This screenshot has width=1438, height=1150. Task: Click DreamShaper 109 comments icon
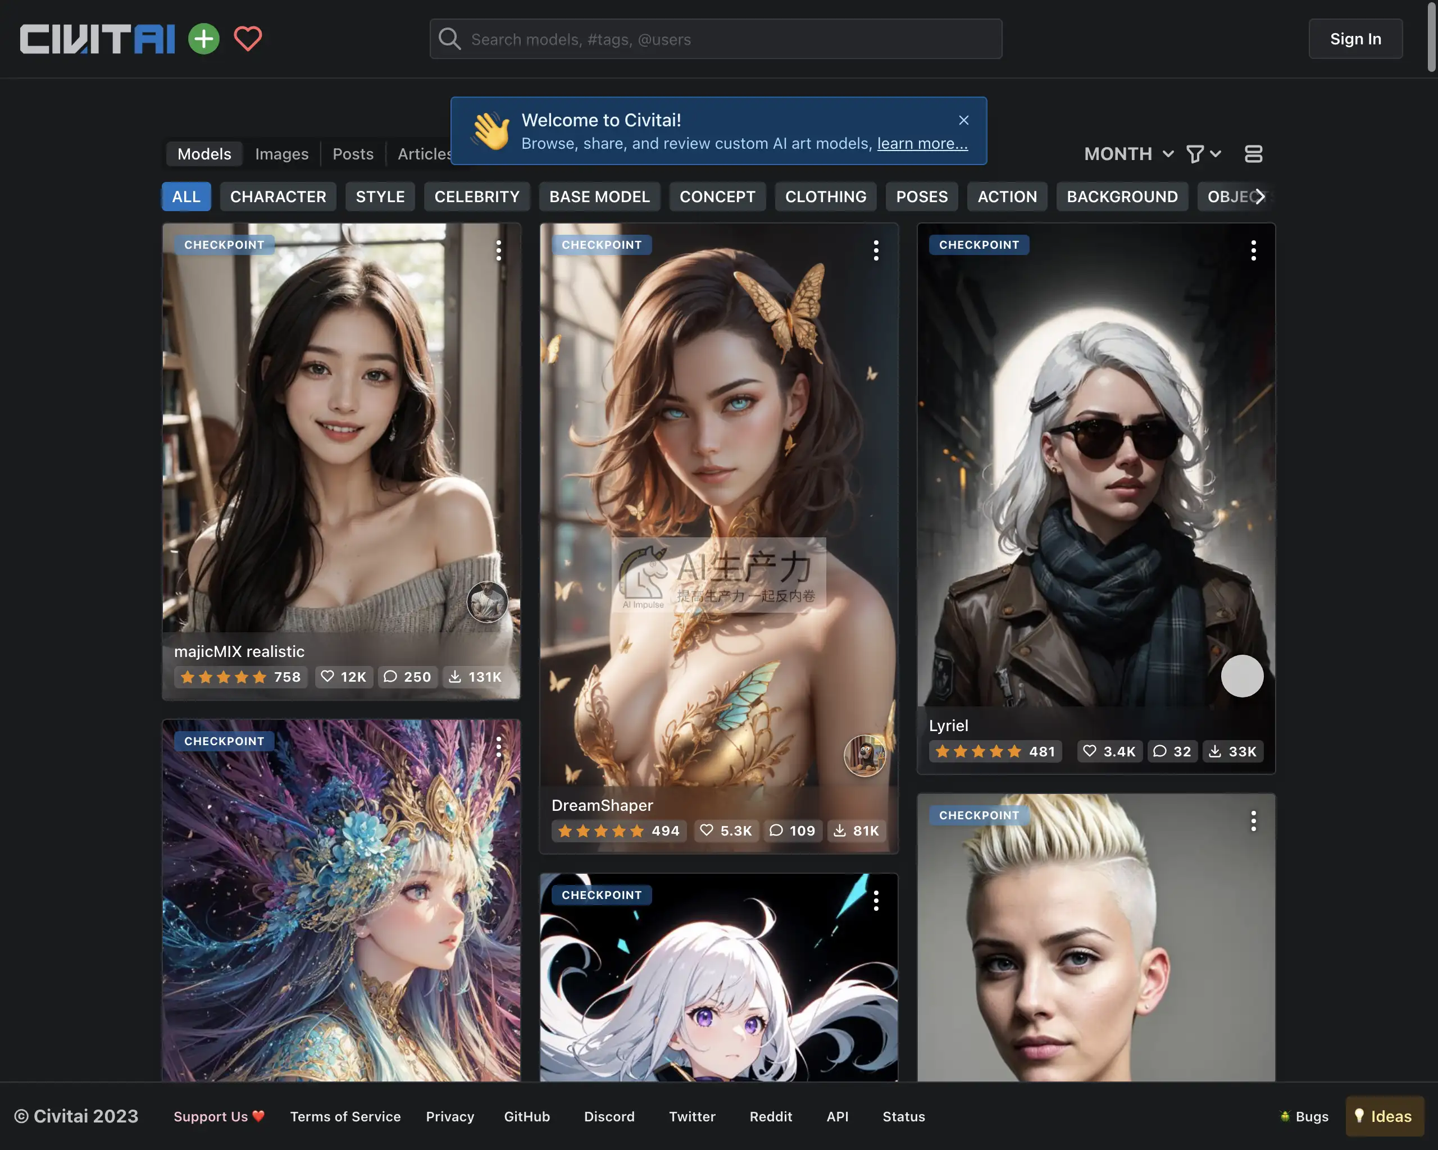(x=793, y=830)
